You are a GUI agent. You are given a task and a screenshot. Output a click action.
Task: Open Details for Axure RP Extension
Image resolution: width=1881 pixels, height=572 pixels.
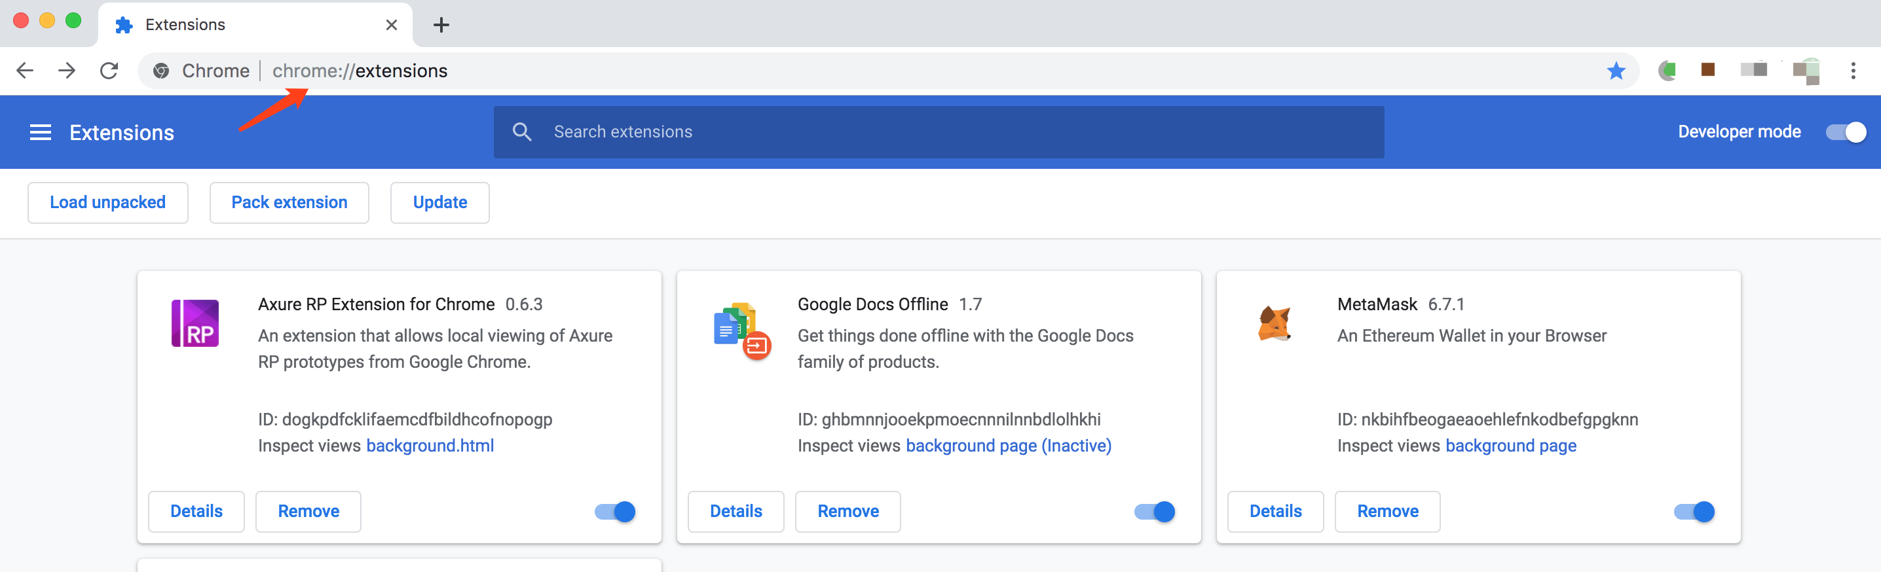pos(196,511)
